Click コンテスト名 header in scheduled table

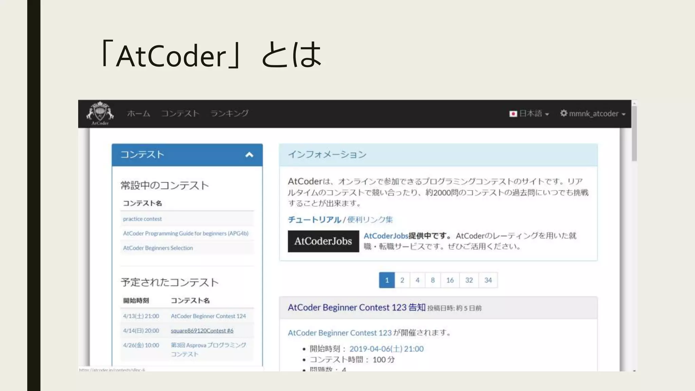click(190, 301)
